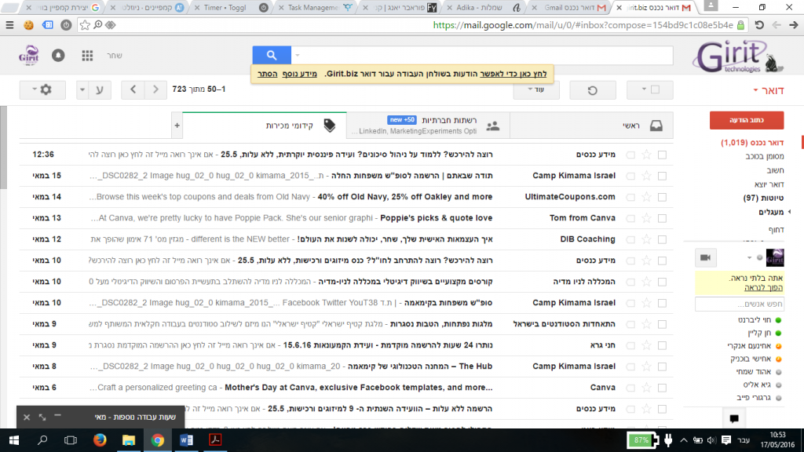Tick the התאחדות הסטודנטים בישראל email checkbox
Screen dimensions: 804x452
[663, 324]
